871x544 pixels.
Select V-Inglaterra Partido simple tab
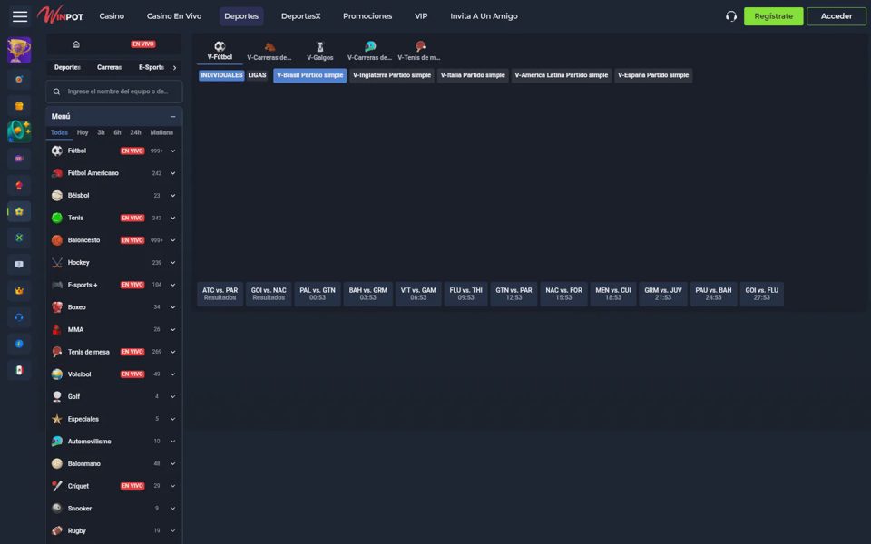[x=392, y=75]
